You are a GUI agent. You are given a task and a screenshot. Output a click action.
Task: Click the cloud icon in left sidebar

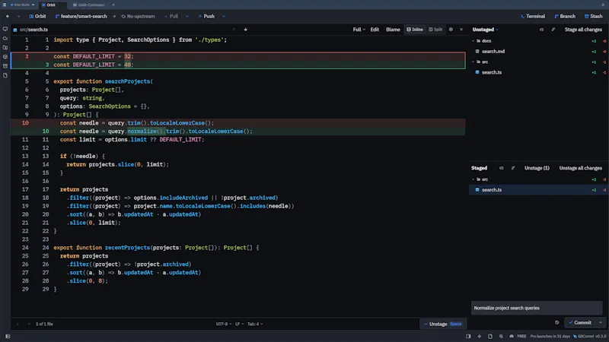click(5, 39)
